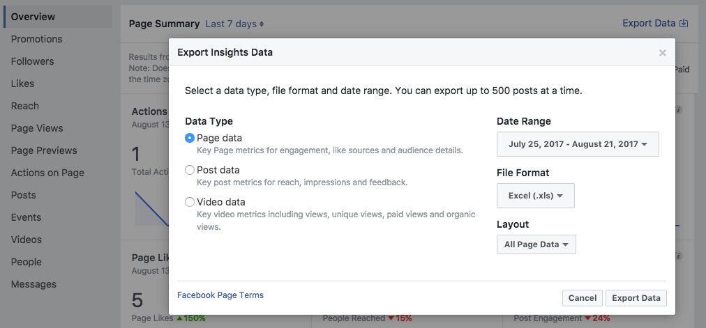Open the Followers section

coord(32,61)
